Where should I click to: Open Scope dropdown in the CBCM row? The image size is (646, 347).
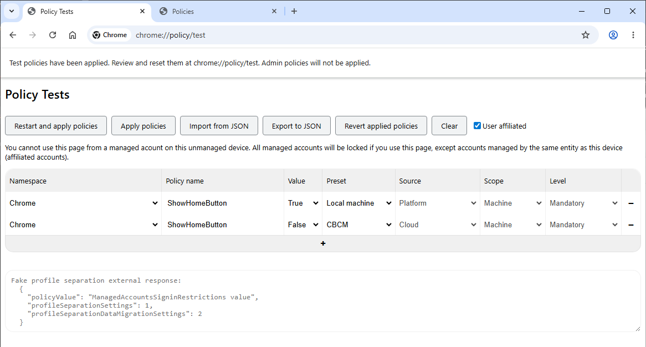tap(512, 225)
